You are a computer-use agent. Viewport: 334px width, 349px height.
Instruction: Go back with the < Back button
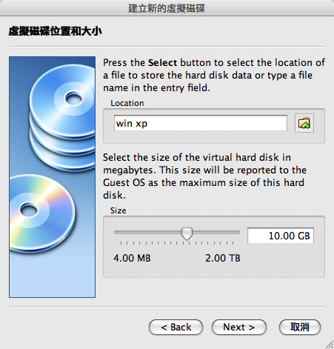[176, 328]
